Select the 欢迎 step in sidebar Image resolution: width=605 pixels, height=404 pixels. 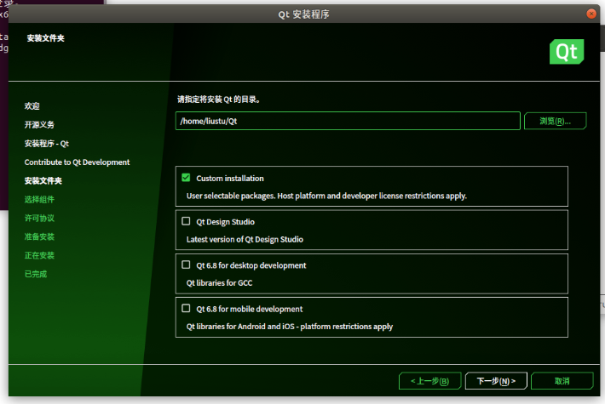coord(32,106)
